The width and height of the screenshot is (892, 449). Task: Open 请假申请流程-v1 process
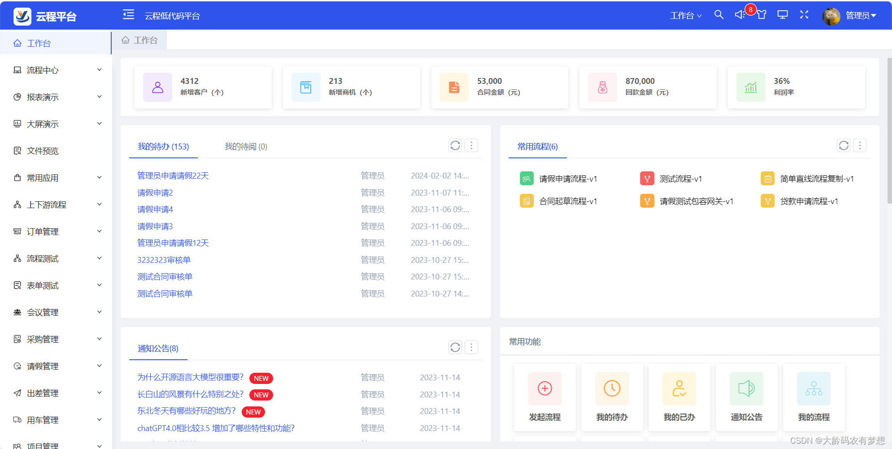point(558,179)
